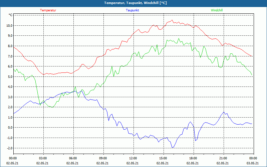Click the '02.05.21' date under 18:00
This screenshot has width=267, height=167.
193,163
